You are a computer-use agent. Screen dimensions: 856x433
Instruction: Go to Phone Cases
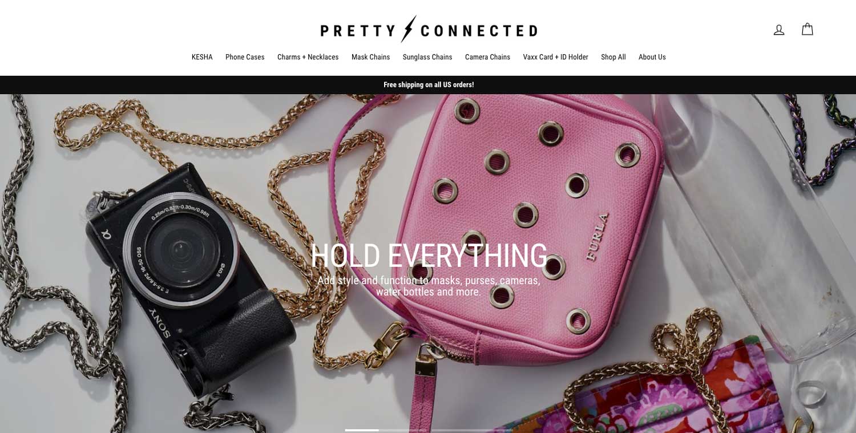click(x=245, y=57)
